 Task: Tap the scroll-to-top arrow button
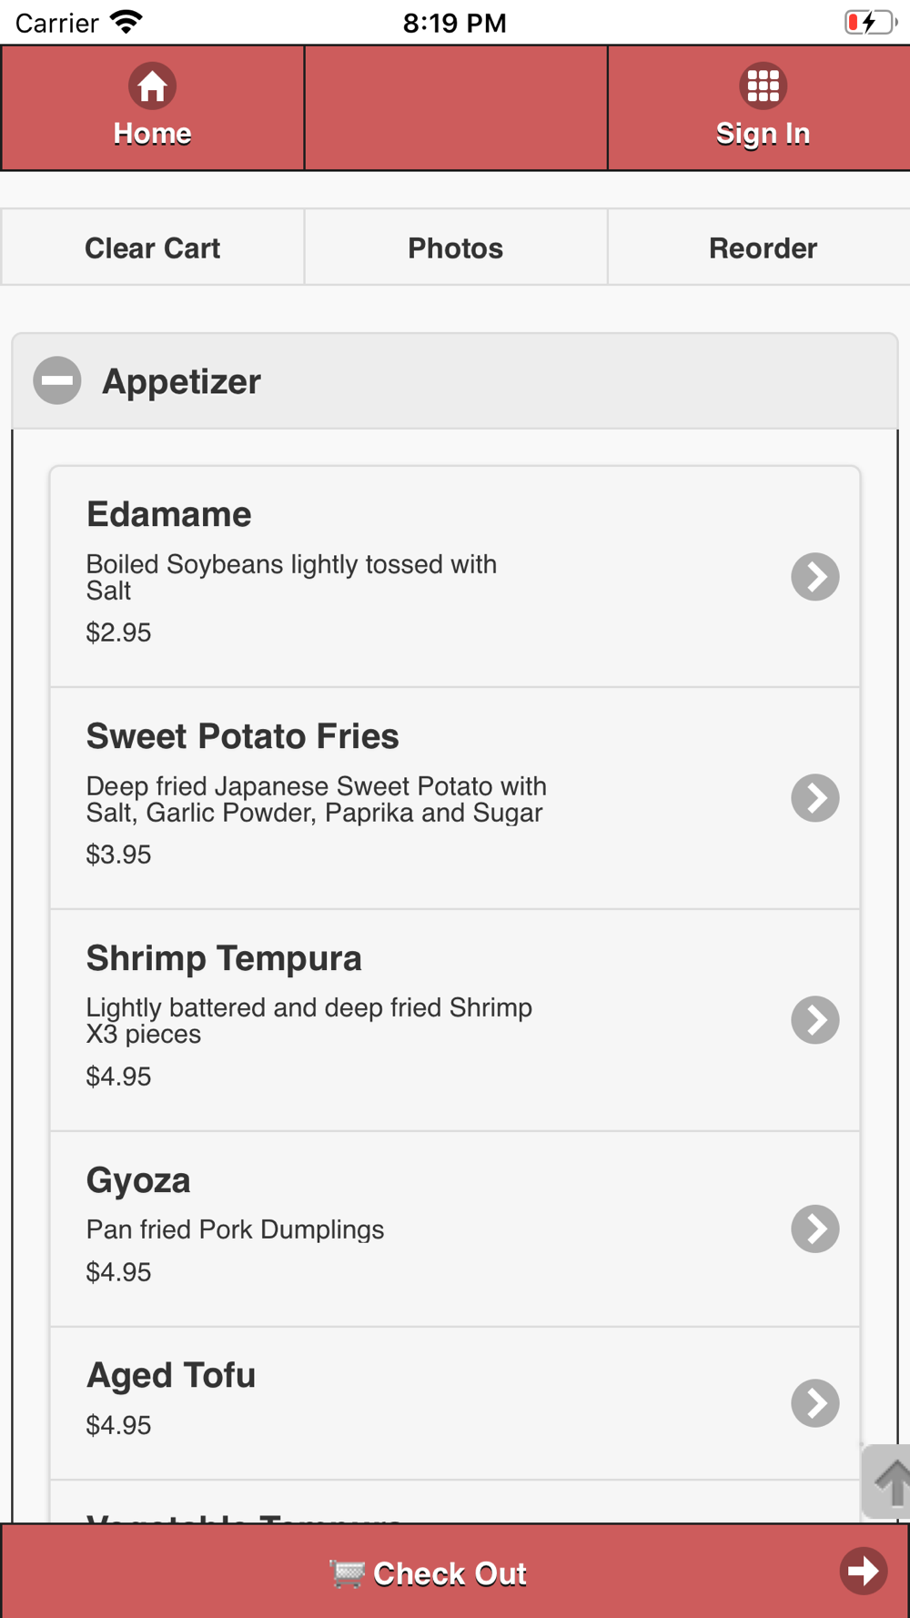click(887, 1481)
